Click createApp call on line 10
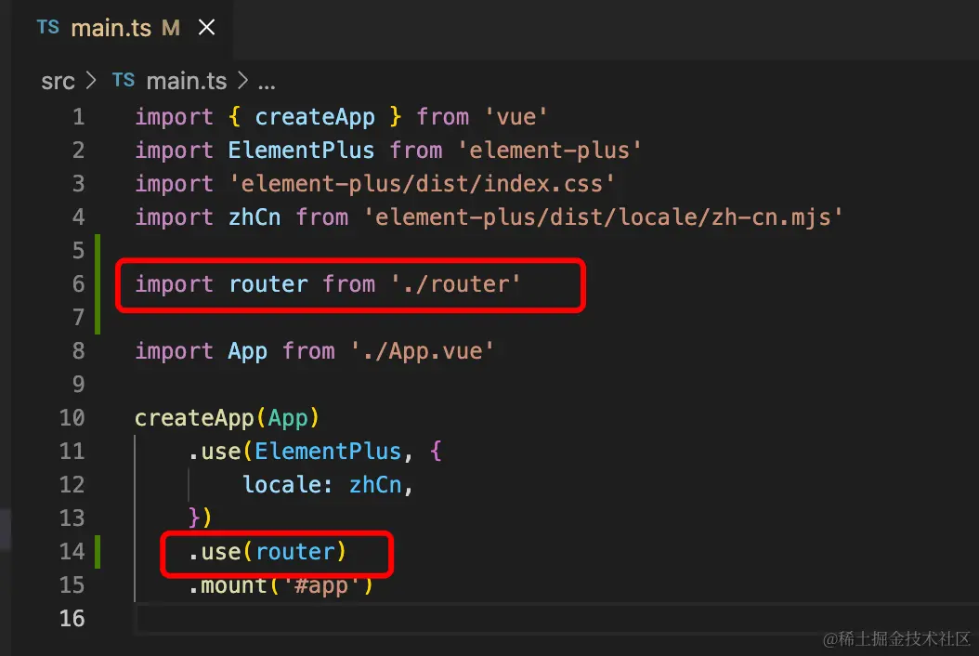 (x=194, y=418)
